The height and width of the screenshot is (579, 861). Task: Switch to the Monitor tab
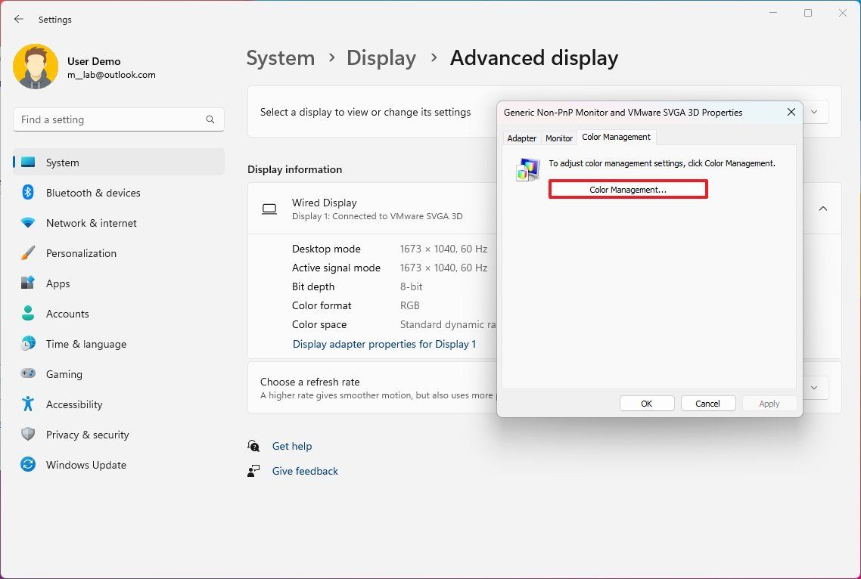[558, 138]
